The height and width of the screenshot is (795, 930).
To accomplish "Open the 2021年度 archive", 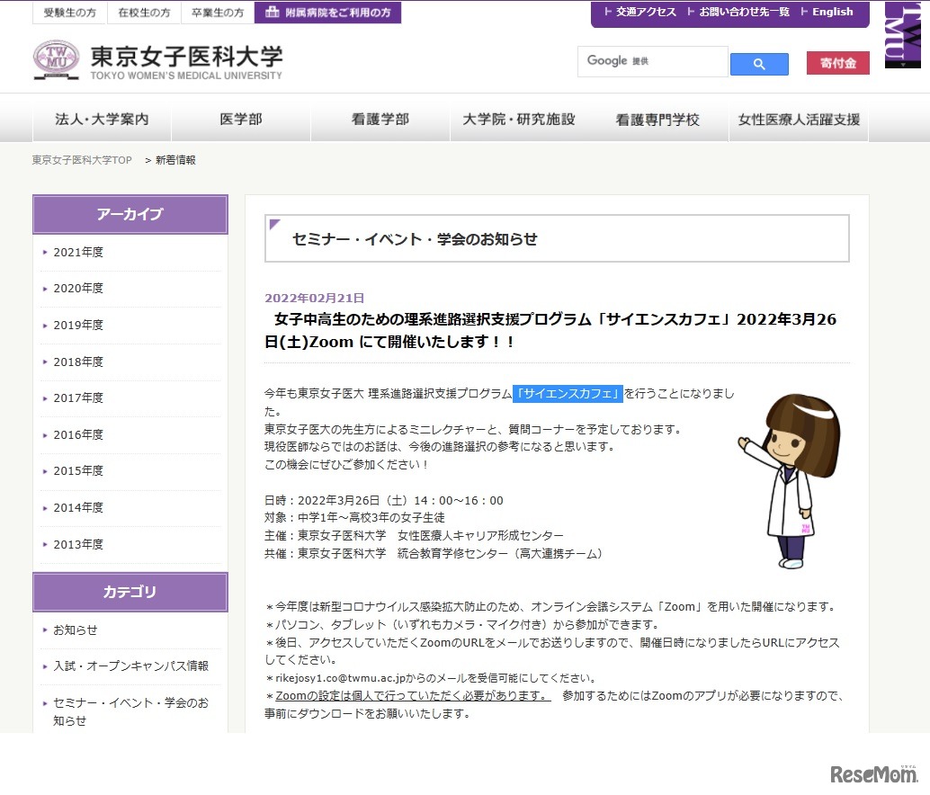I will tap(78, 253).
